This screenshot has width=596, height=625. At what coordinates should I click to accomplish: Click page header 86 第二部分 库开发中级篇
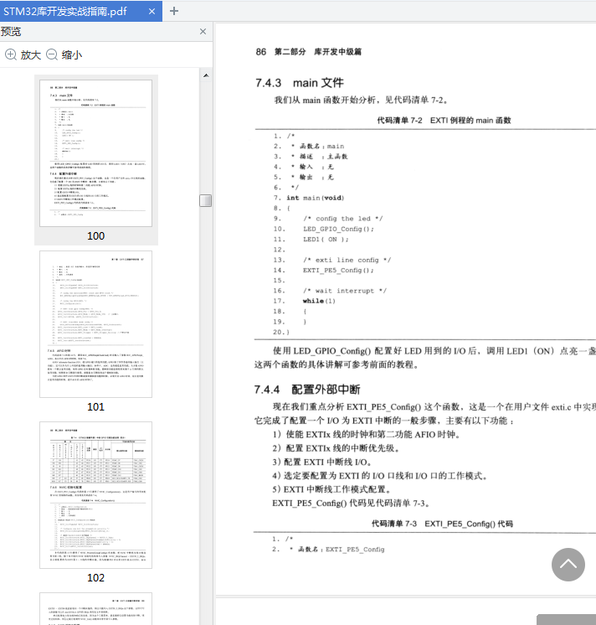tap(309, 52)
